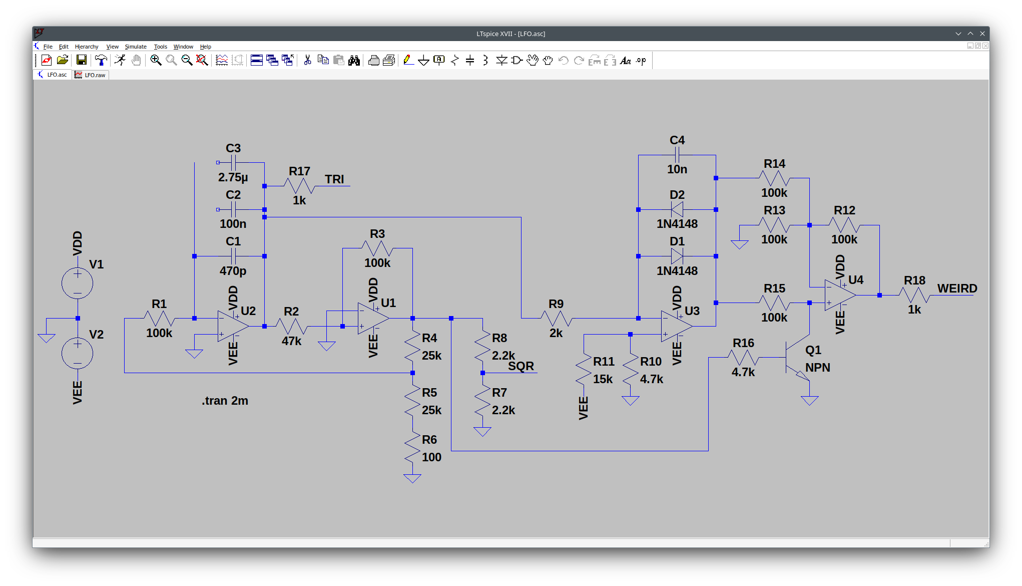The height and width of the screenshot is (586, 1022).
Task: Select the U1 op-amp symbol
Action: point(373,319)
